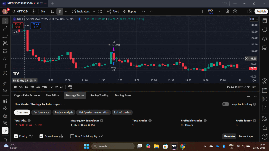This screenshot has width=269, height=151.
Task: Switch to Pine Editor tab
Action: pos(53,95)
